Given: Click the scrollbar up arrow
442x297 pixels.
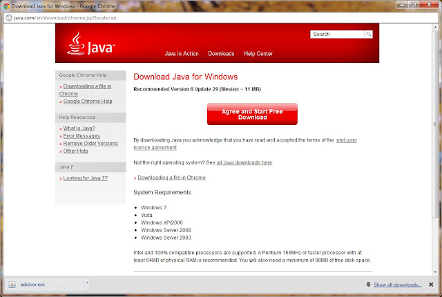Looking at the screenshot, I should click(435, 27).
